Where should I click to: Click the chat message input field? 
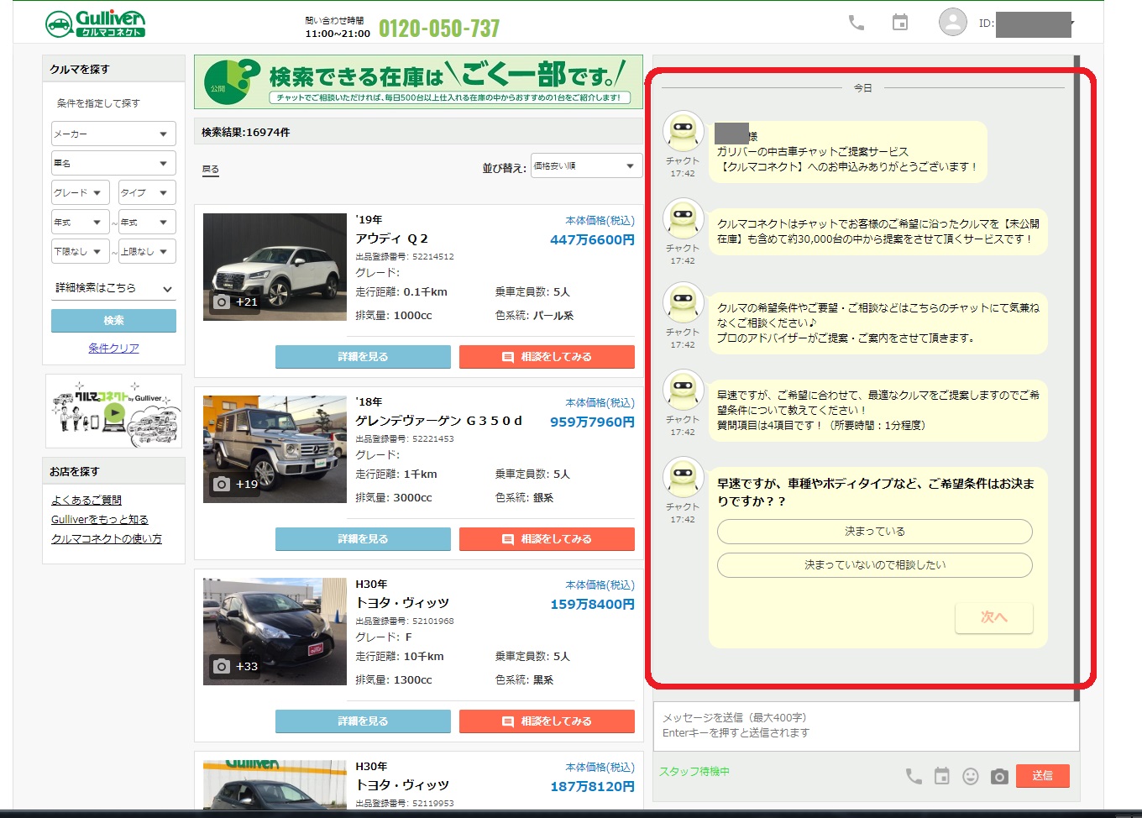pos(866,726)
